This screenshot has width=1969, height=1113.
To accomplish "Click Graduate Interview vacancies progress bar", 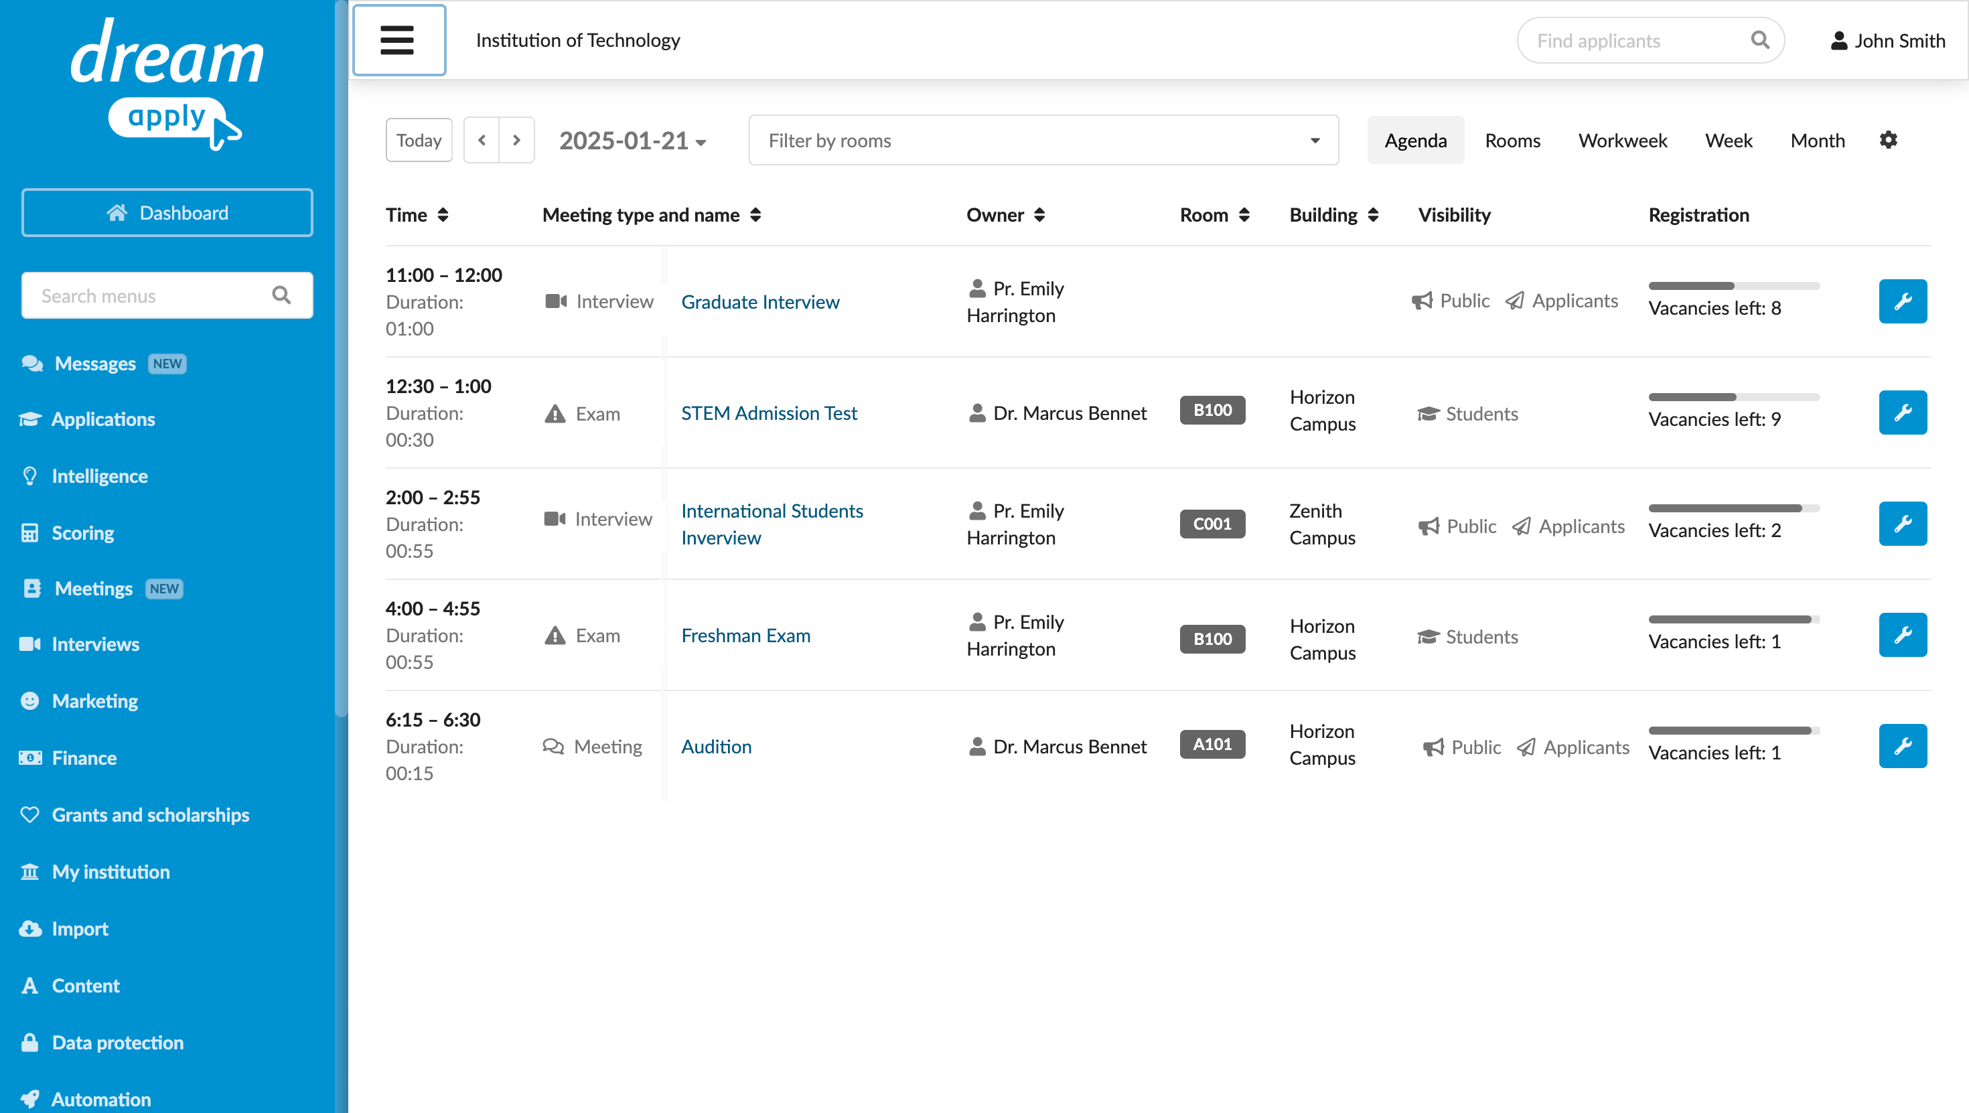I will point(1733,286).
